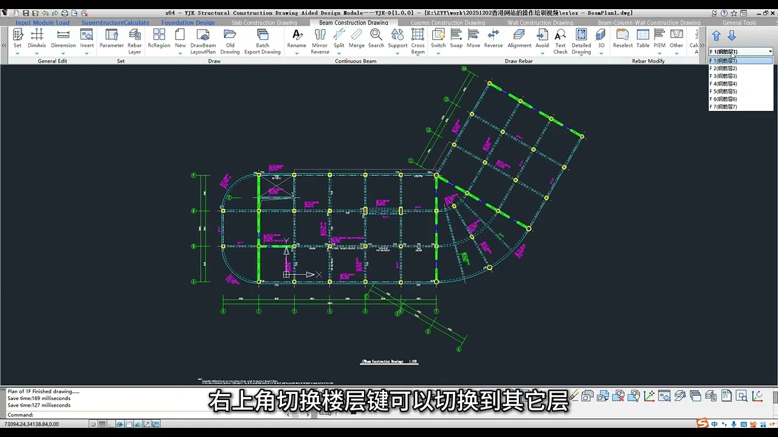
Task: Open the Input Module Load tab
Action: pyautogui.click(x=43, y=22)
